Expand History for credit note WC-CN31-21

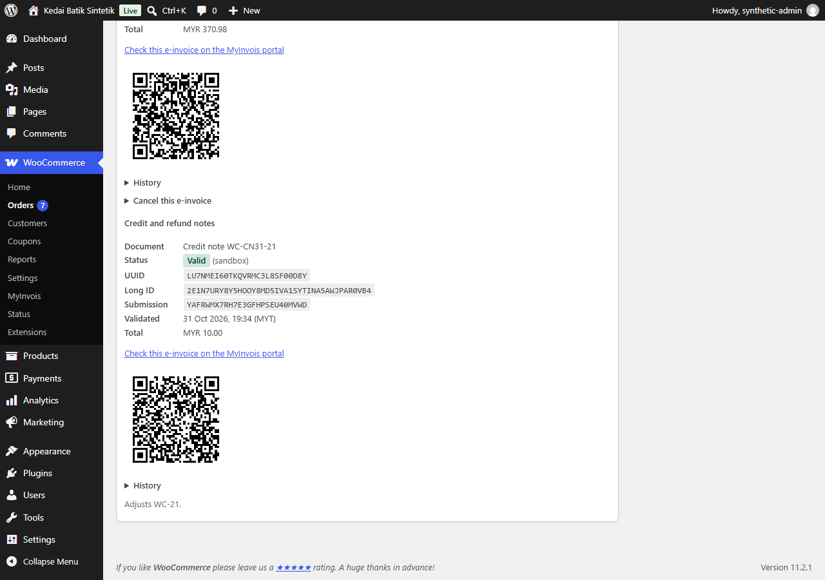(x=142, y=486)
